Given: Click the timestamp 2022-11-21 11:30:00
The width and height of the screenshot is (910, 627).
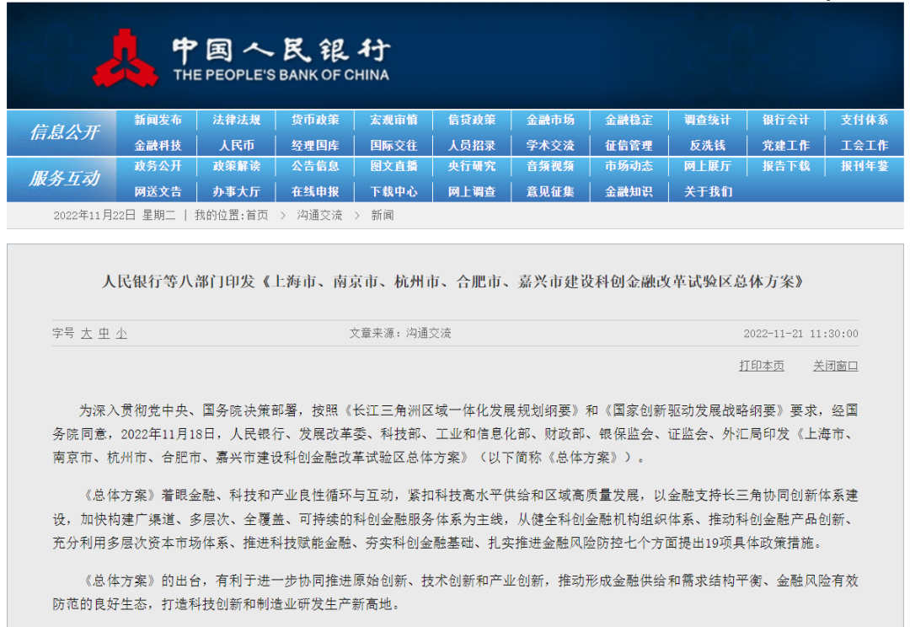Looking at the screenshot, I should coord(801,334).
